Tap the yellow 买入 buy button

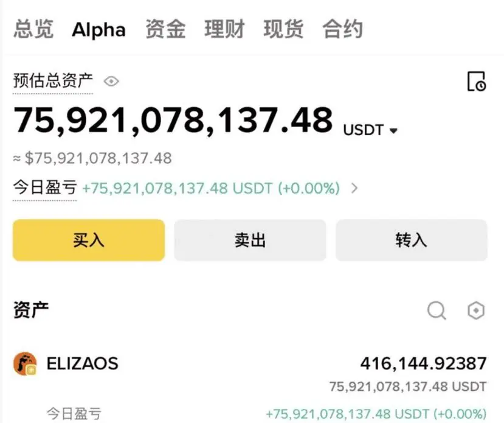pyautogui.click(x=89, y=240)
